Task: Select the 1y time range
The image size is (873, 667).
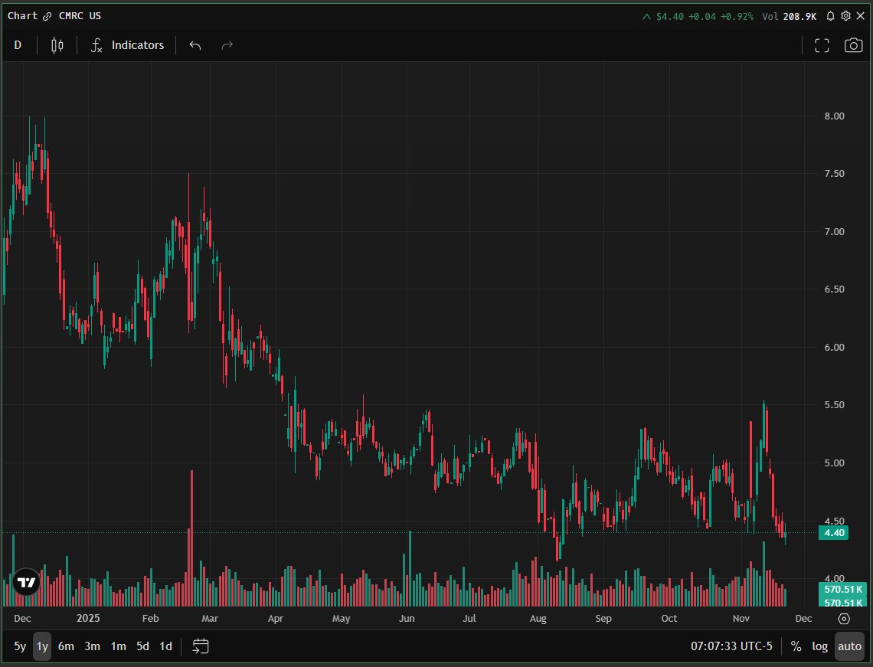Action: [x=42, y=646]
